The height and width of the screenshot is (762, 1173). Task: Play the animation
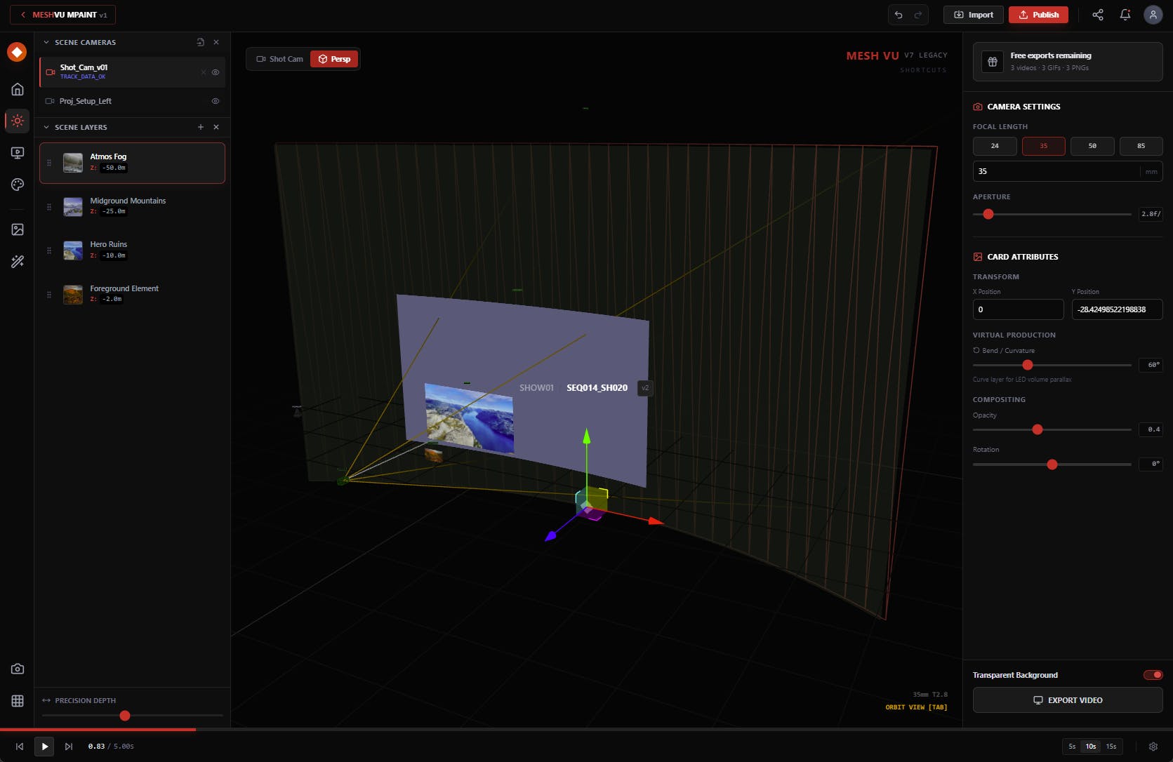click(x=44, y=747)
